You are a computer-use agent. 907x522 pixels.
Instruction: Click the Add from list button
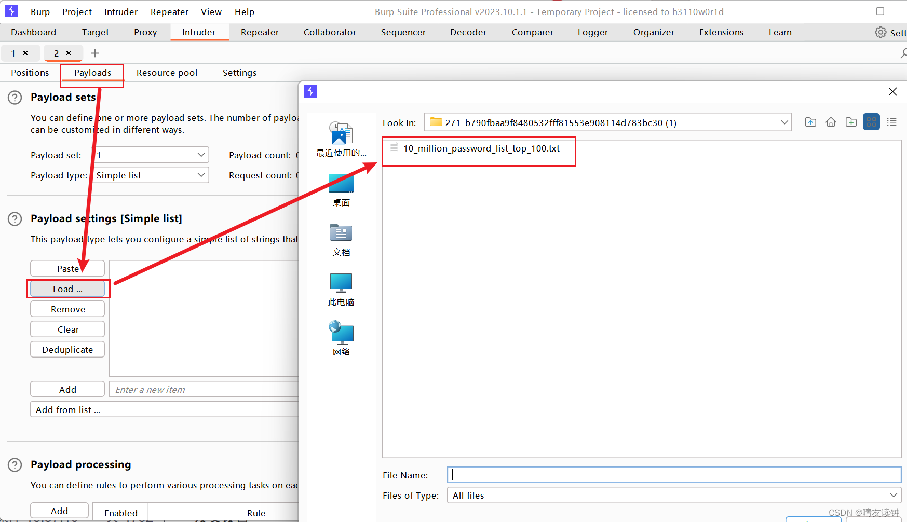67,409
